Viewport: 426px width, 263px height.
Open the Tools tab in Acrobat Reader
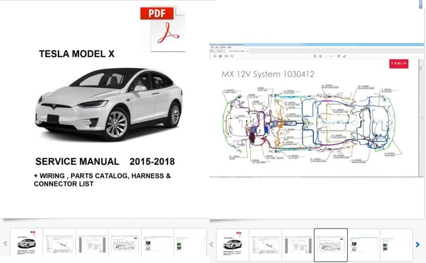tap(219, 51)
